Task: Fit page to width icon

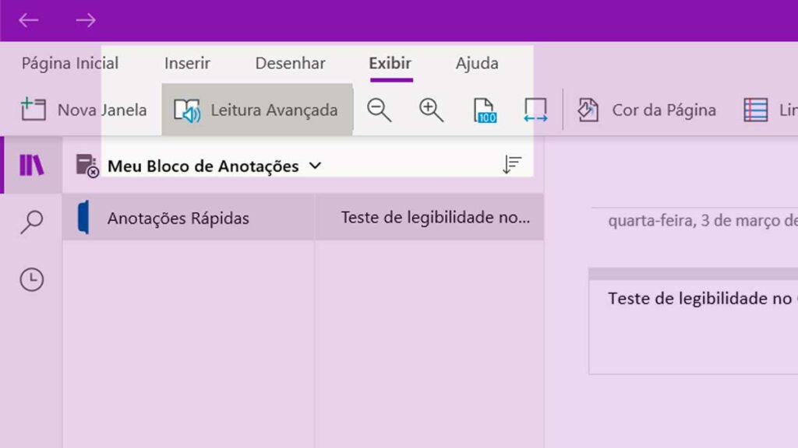Action: [535, 110]
